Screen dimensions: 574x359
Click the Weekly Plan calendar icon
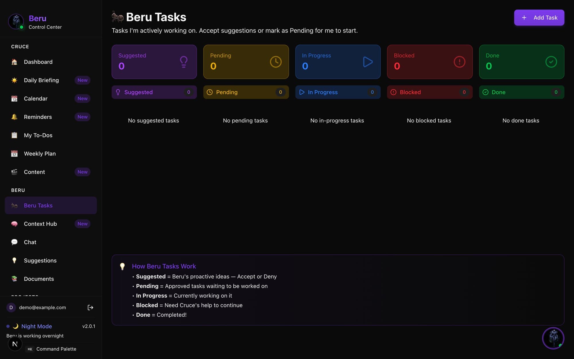coord(14,154)
